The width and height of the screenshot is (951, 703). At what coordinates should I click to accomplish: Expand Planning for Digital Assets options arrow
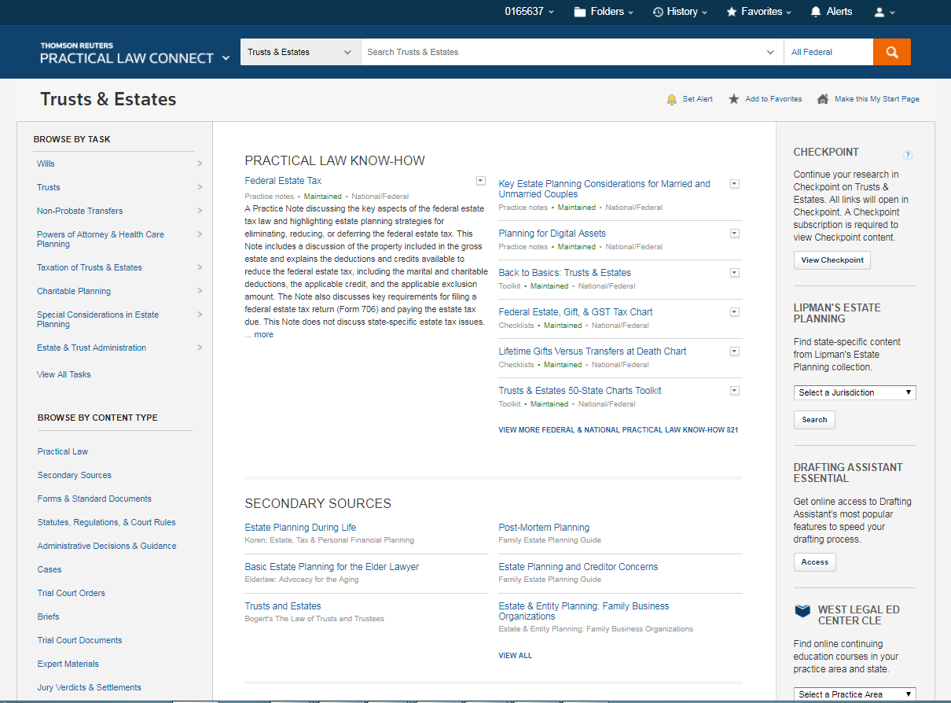735,234
